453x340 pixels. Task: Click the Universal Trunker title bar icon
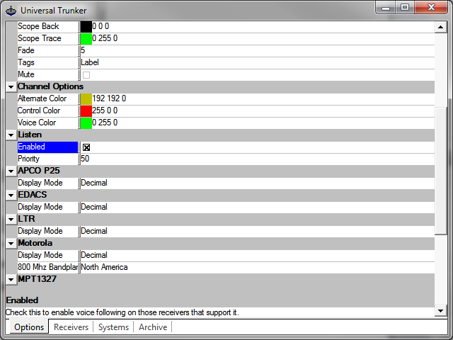click(11, 10)
